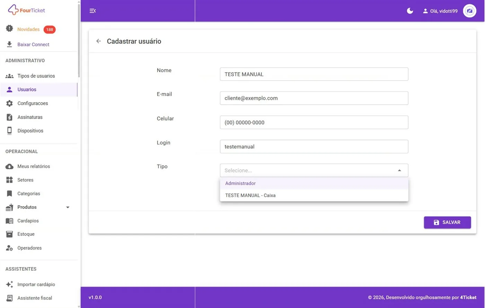Select the Administrador option
The height and width of the screenshot is (308, 485).
314,183
